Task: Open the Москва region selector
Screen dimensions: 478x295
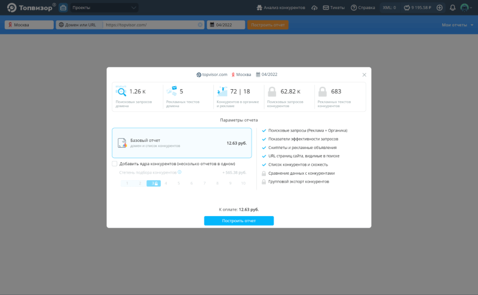Action: [x=29, y=25]
